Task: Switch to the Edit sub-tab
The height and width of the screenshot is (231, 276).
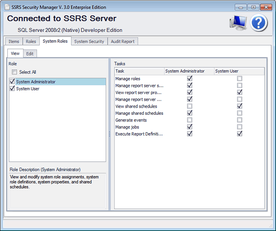Action: pos(30,54)
